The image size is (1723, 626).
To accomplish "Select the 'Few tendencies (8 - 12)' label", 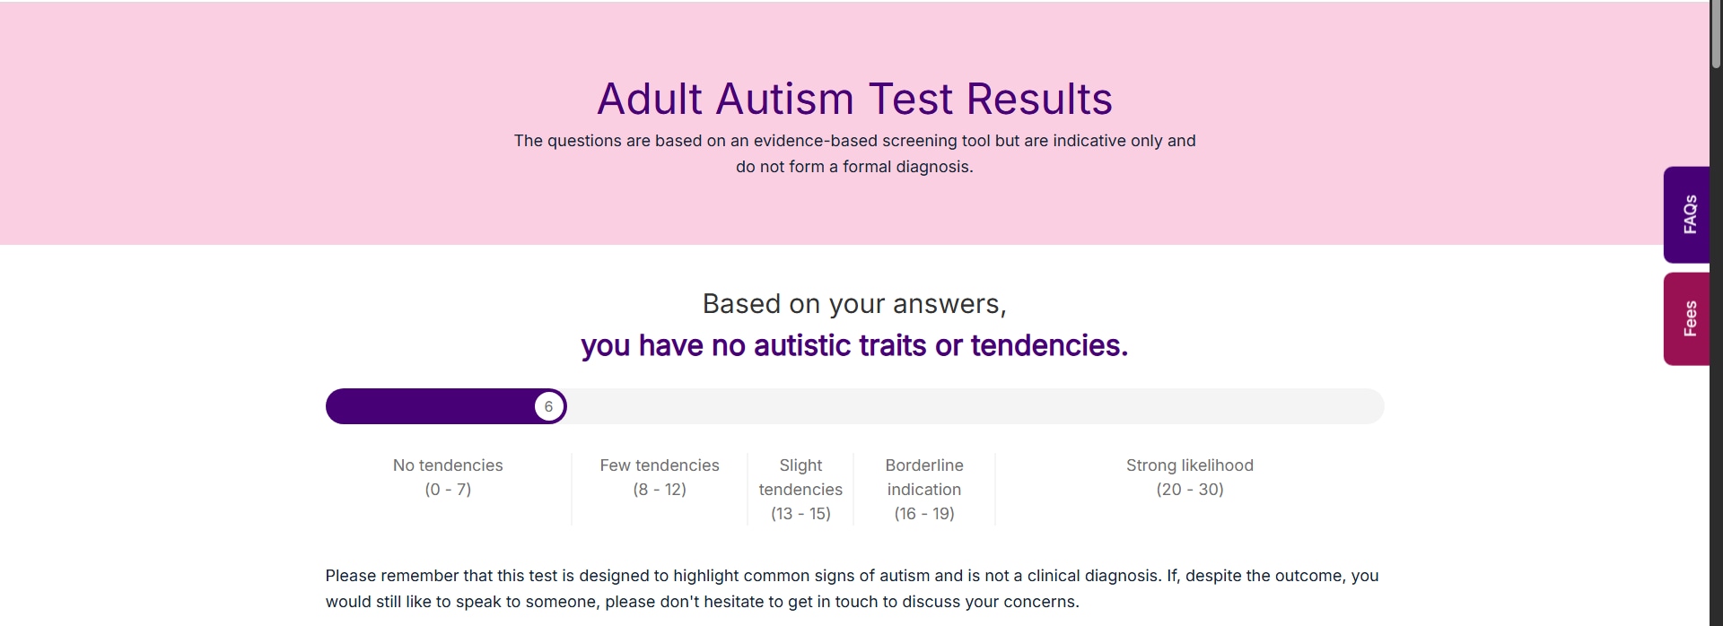I will coord(660,477).
